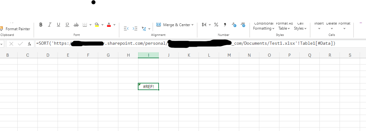Select column Q header
The image size is (366, 131).
pos(310,55)
